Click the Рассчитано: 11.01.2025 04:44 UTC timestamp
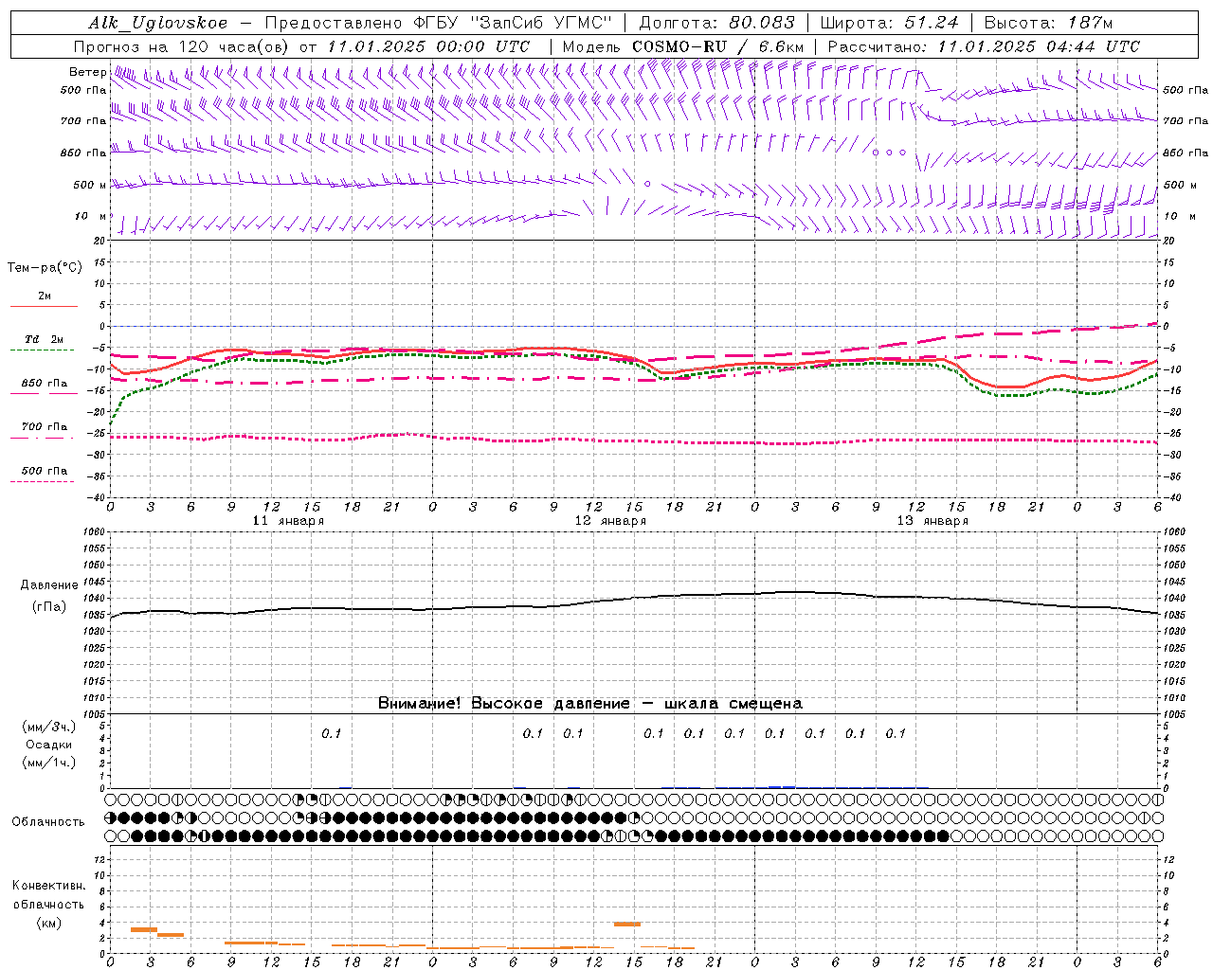 tap(984, 46)
